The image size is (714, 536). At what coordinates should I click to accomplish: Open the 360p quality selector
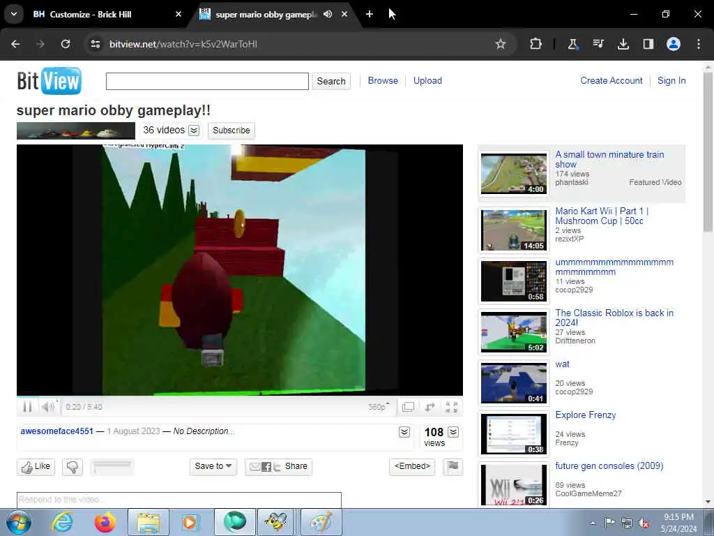tap(379, 407)
